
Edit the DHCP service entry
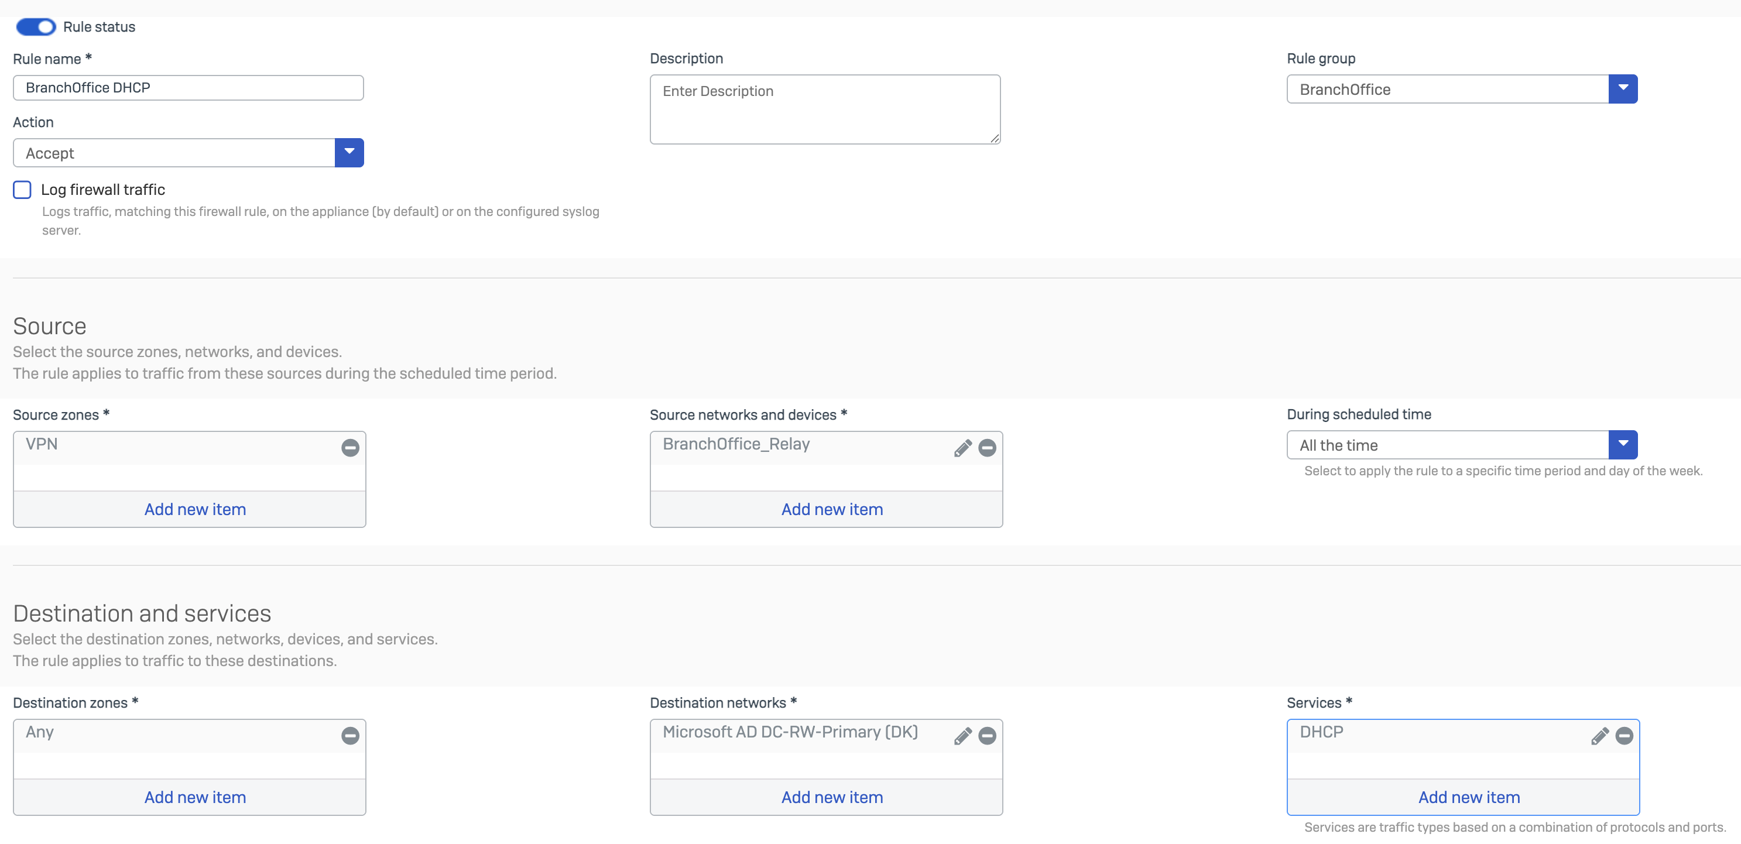[x=1599, y=735]
